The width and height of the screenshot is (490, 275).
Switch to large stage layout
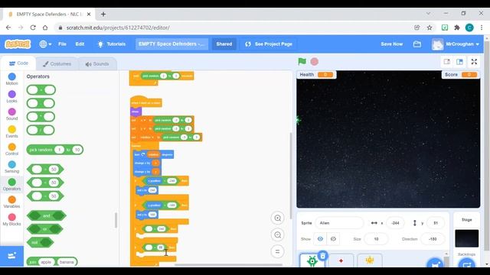(x=459, y=62)
